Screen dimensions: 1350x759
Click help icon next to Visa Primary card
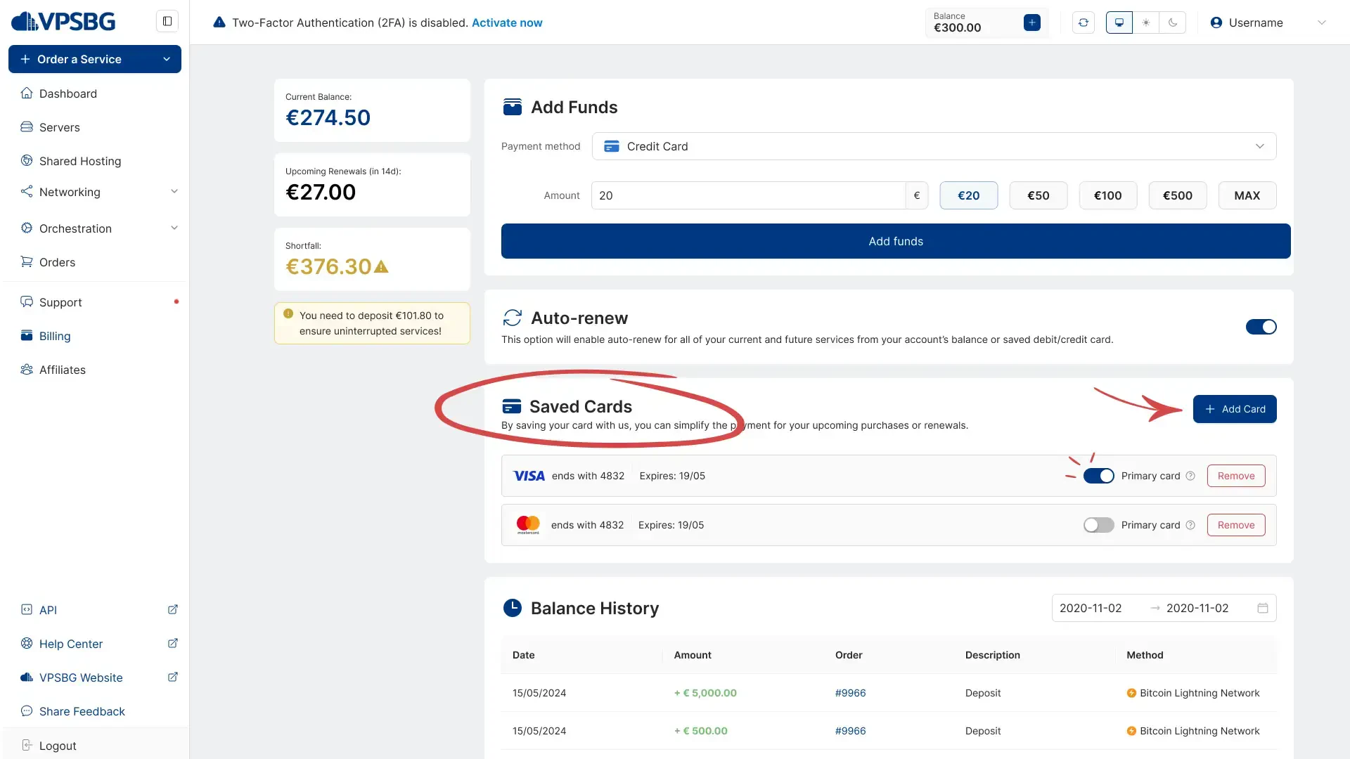pos(1190,476)
